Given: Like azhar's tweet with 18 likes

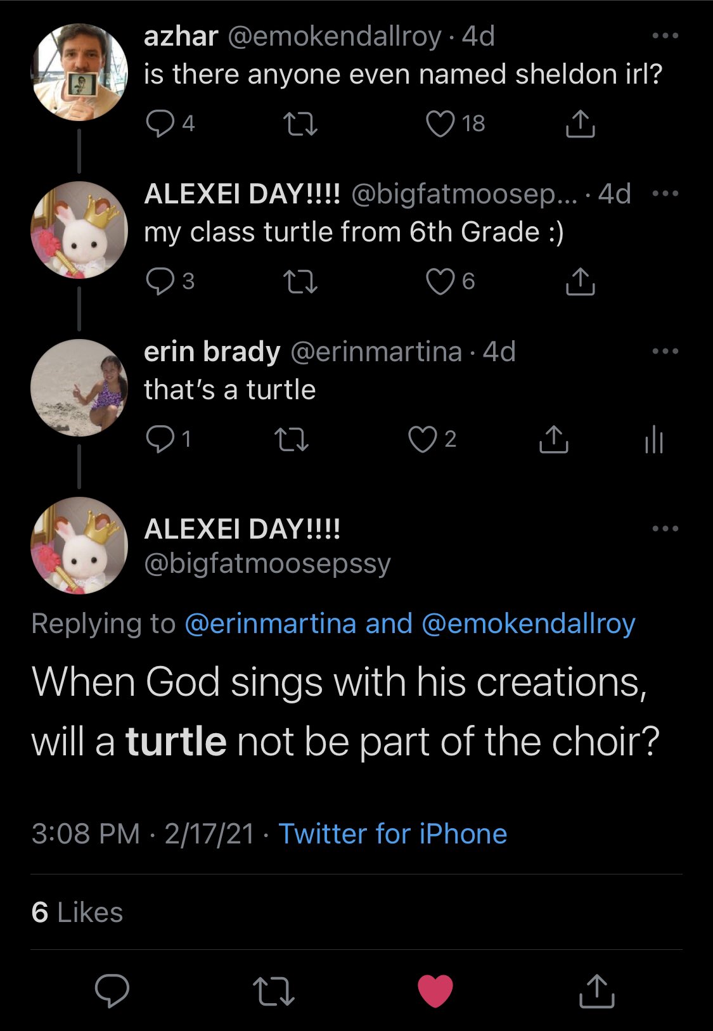Looking at the screenshot, I should click(x=440, y=124).
